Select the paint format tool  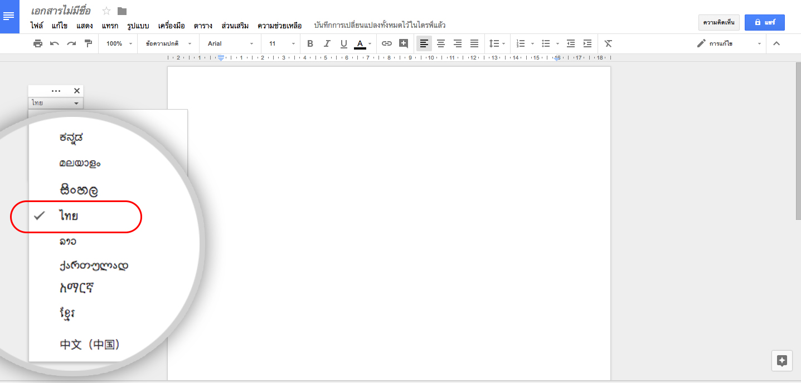(88, 43)
